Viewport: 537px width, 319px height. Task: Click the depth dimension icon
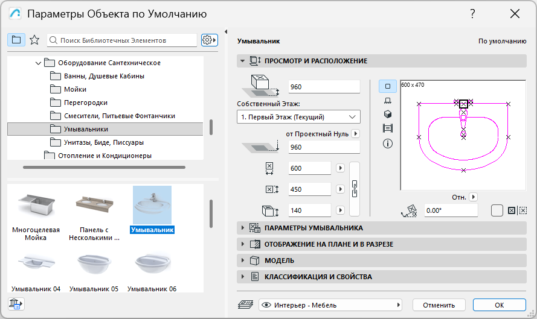(x=272, y=189)
